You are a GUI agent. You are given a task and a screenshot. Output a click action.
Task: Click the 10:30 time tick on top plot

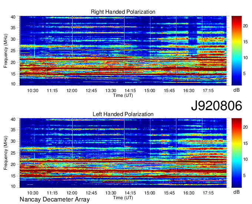[33, 91]
